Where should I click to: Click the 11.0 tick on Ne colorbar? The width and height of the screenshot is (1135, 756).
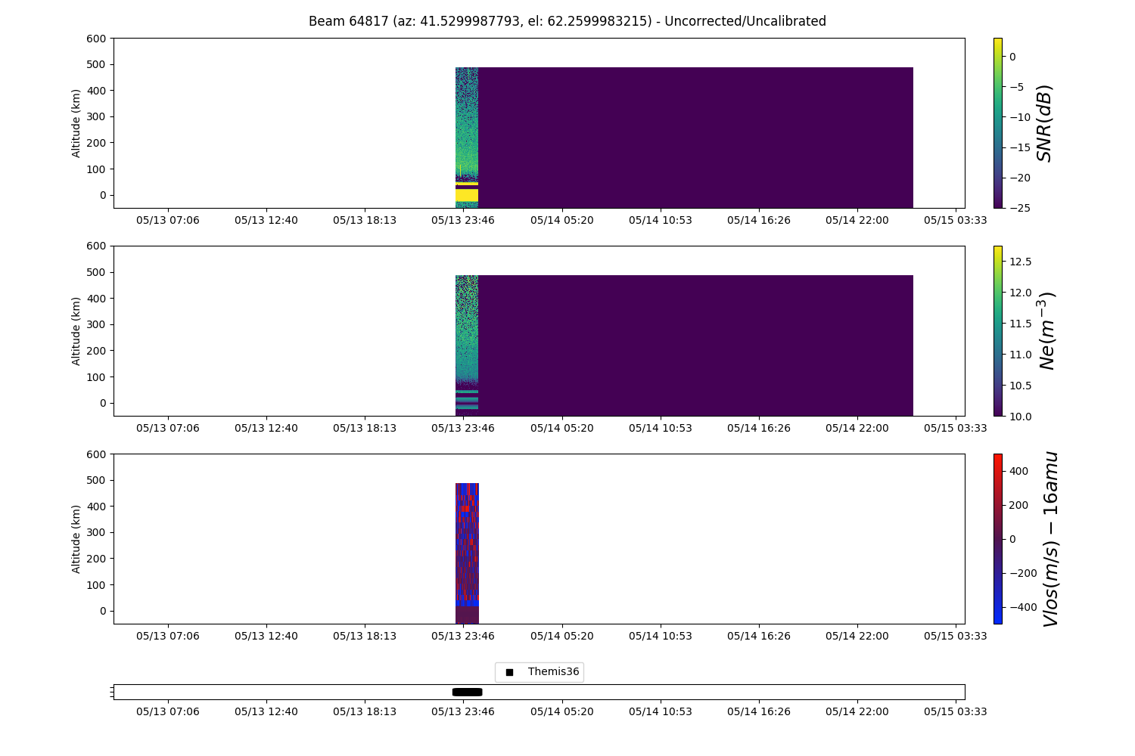point(1019,355)
